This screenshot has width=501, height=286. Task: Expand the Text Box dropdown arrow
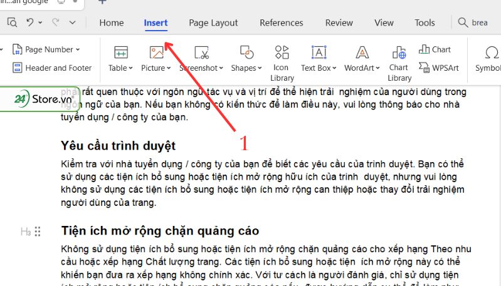coord(334,68)
